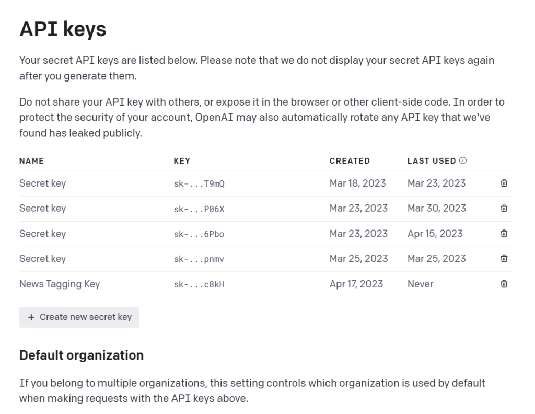Select the masked key sk-...c8kH
535x414 pixels.
tap(199, 284)
